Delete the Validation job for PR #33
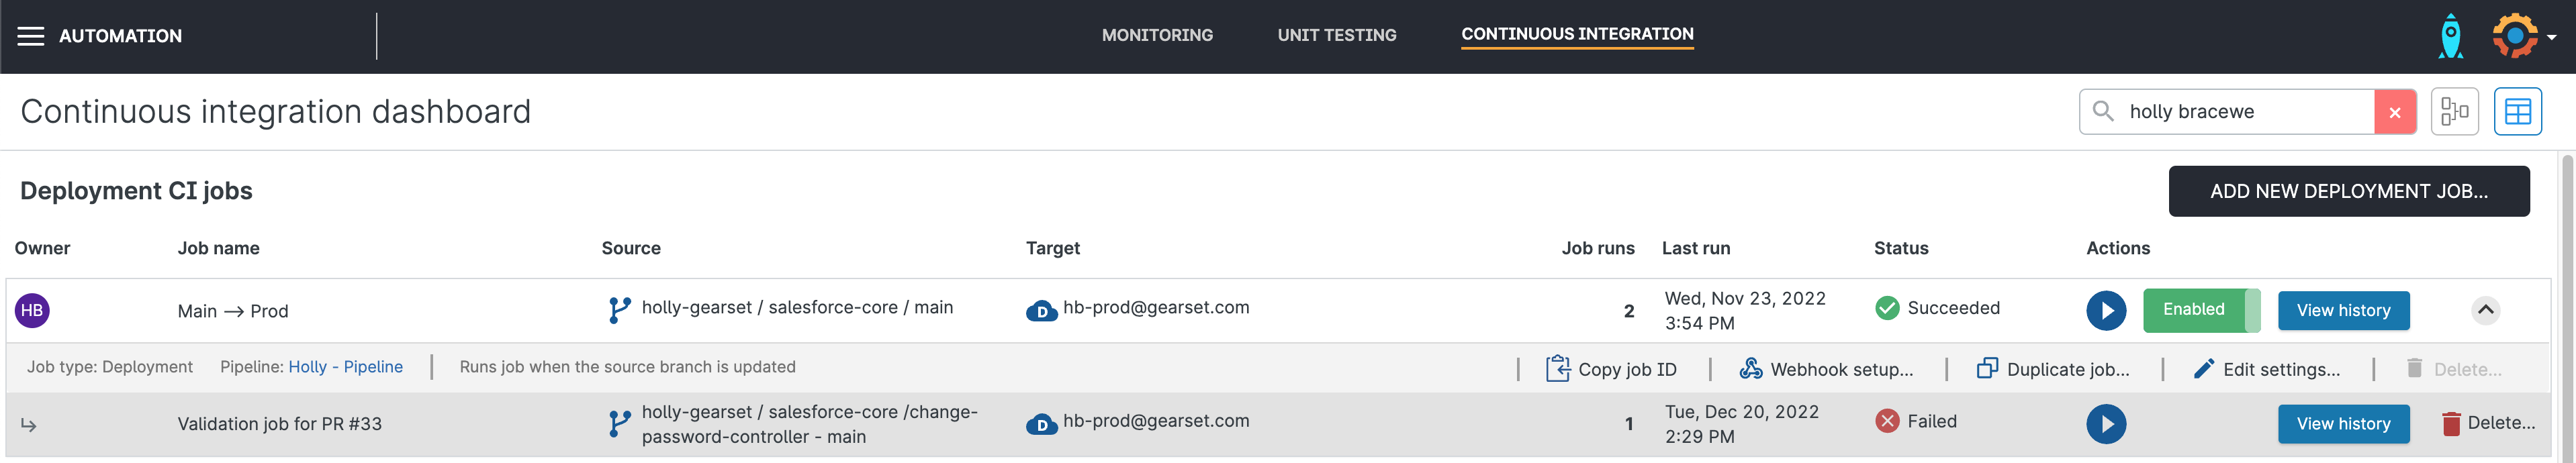The width and height of the screenshot is (2576, 463). click(x=2488, y=424)
